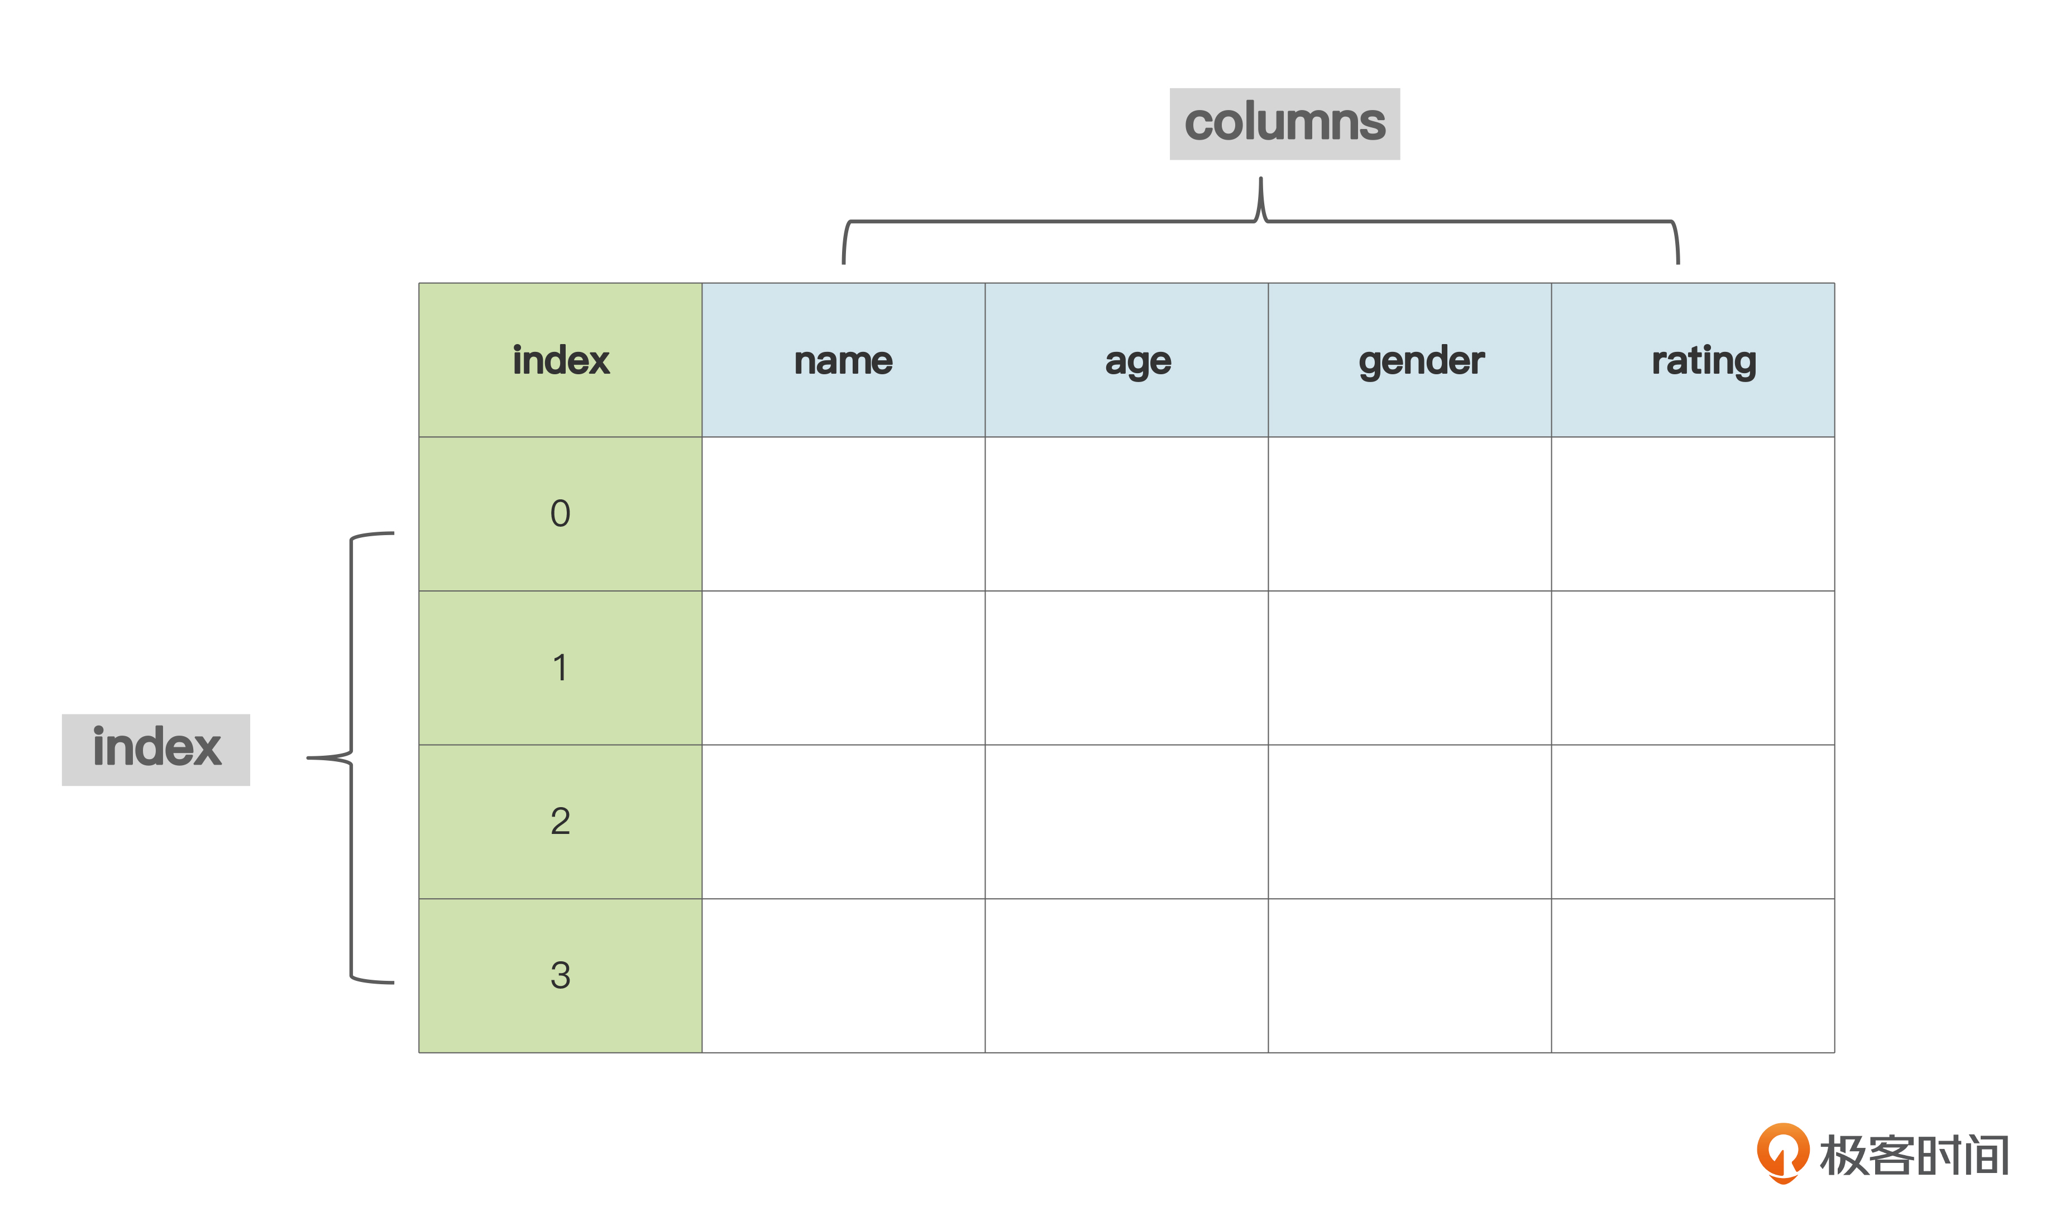Screen dimensions: 2046x1216
Task: Click the orange Geek Time logo icon
Action: click(1782, 1153)
